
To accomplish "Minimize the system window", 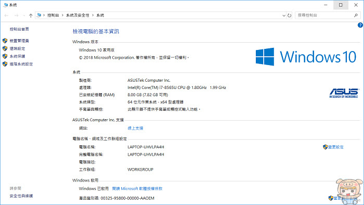I will pyautogui.click(x=326, y=5).
